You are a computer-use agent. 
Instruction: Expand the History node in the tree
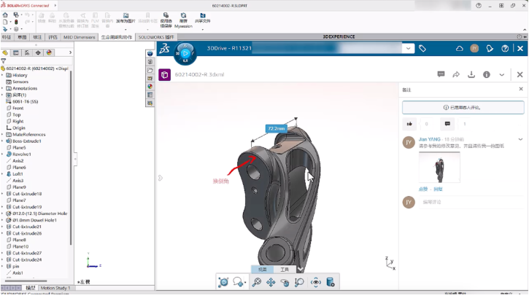(x=2, y=75)
